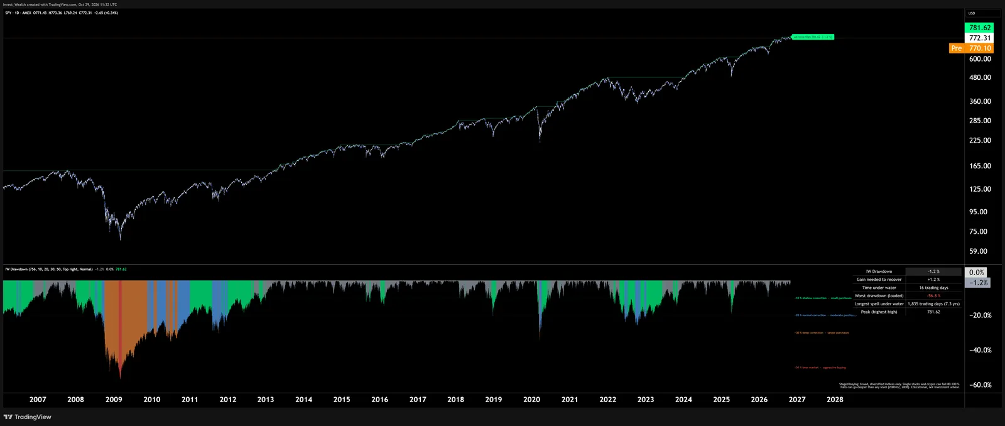Screen dimensions: 1005x426
Task: Click the 16 trading days table value
Action: coord(933,288)
